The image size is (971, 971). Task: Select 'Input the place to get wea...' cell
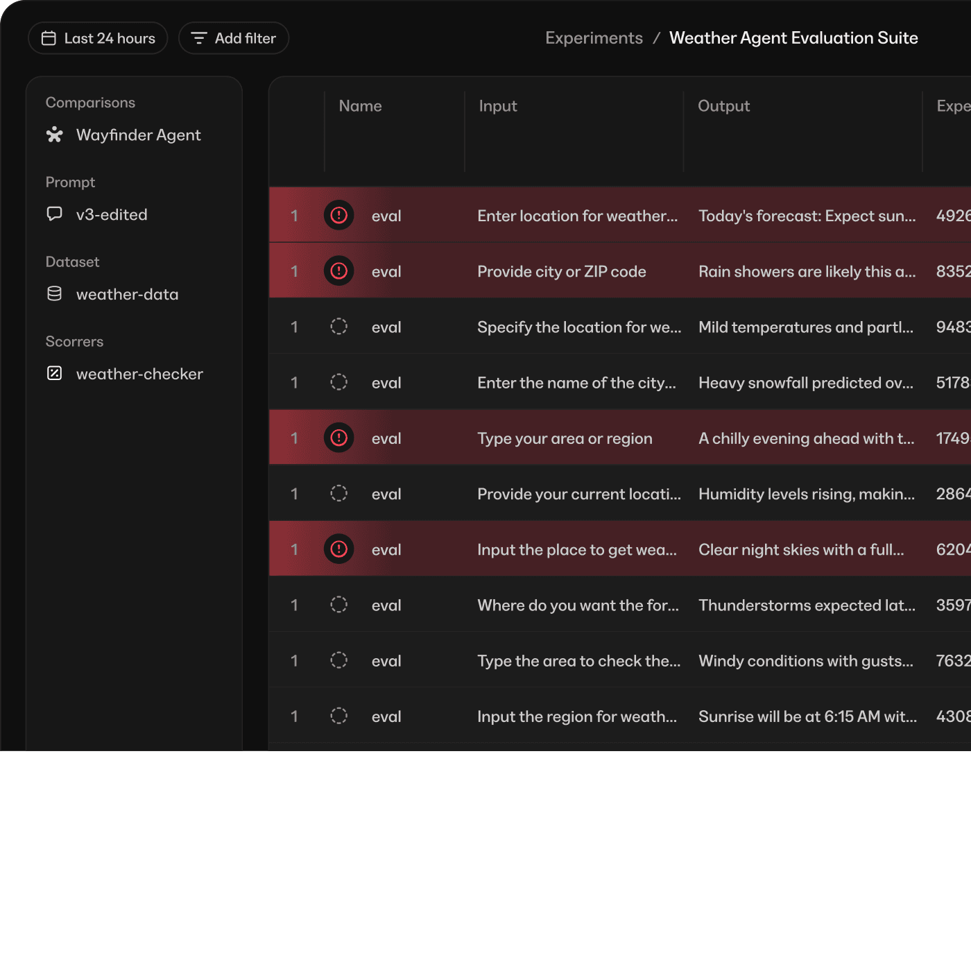[x=577, y=550]
